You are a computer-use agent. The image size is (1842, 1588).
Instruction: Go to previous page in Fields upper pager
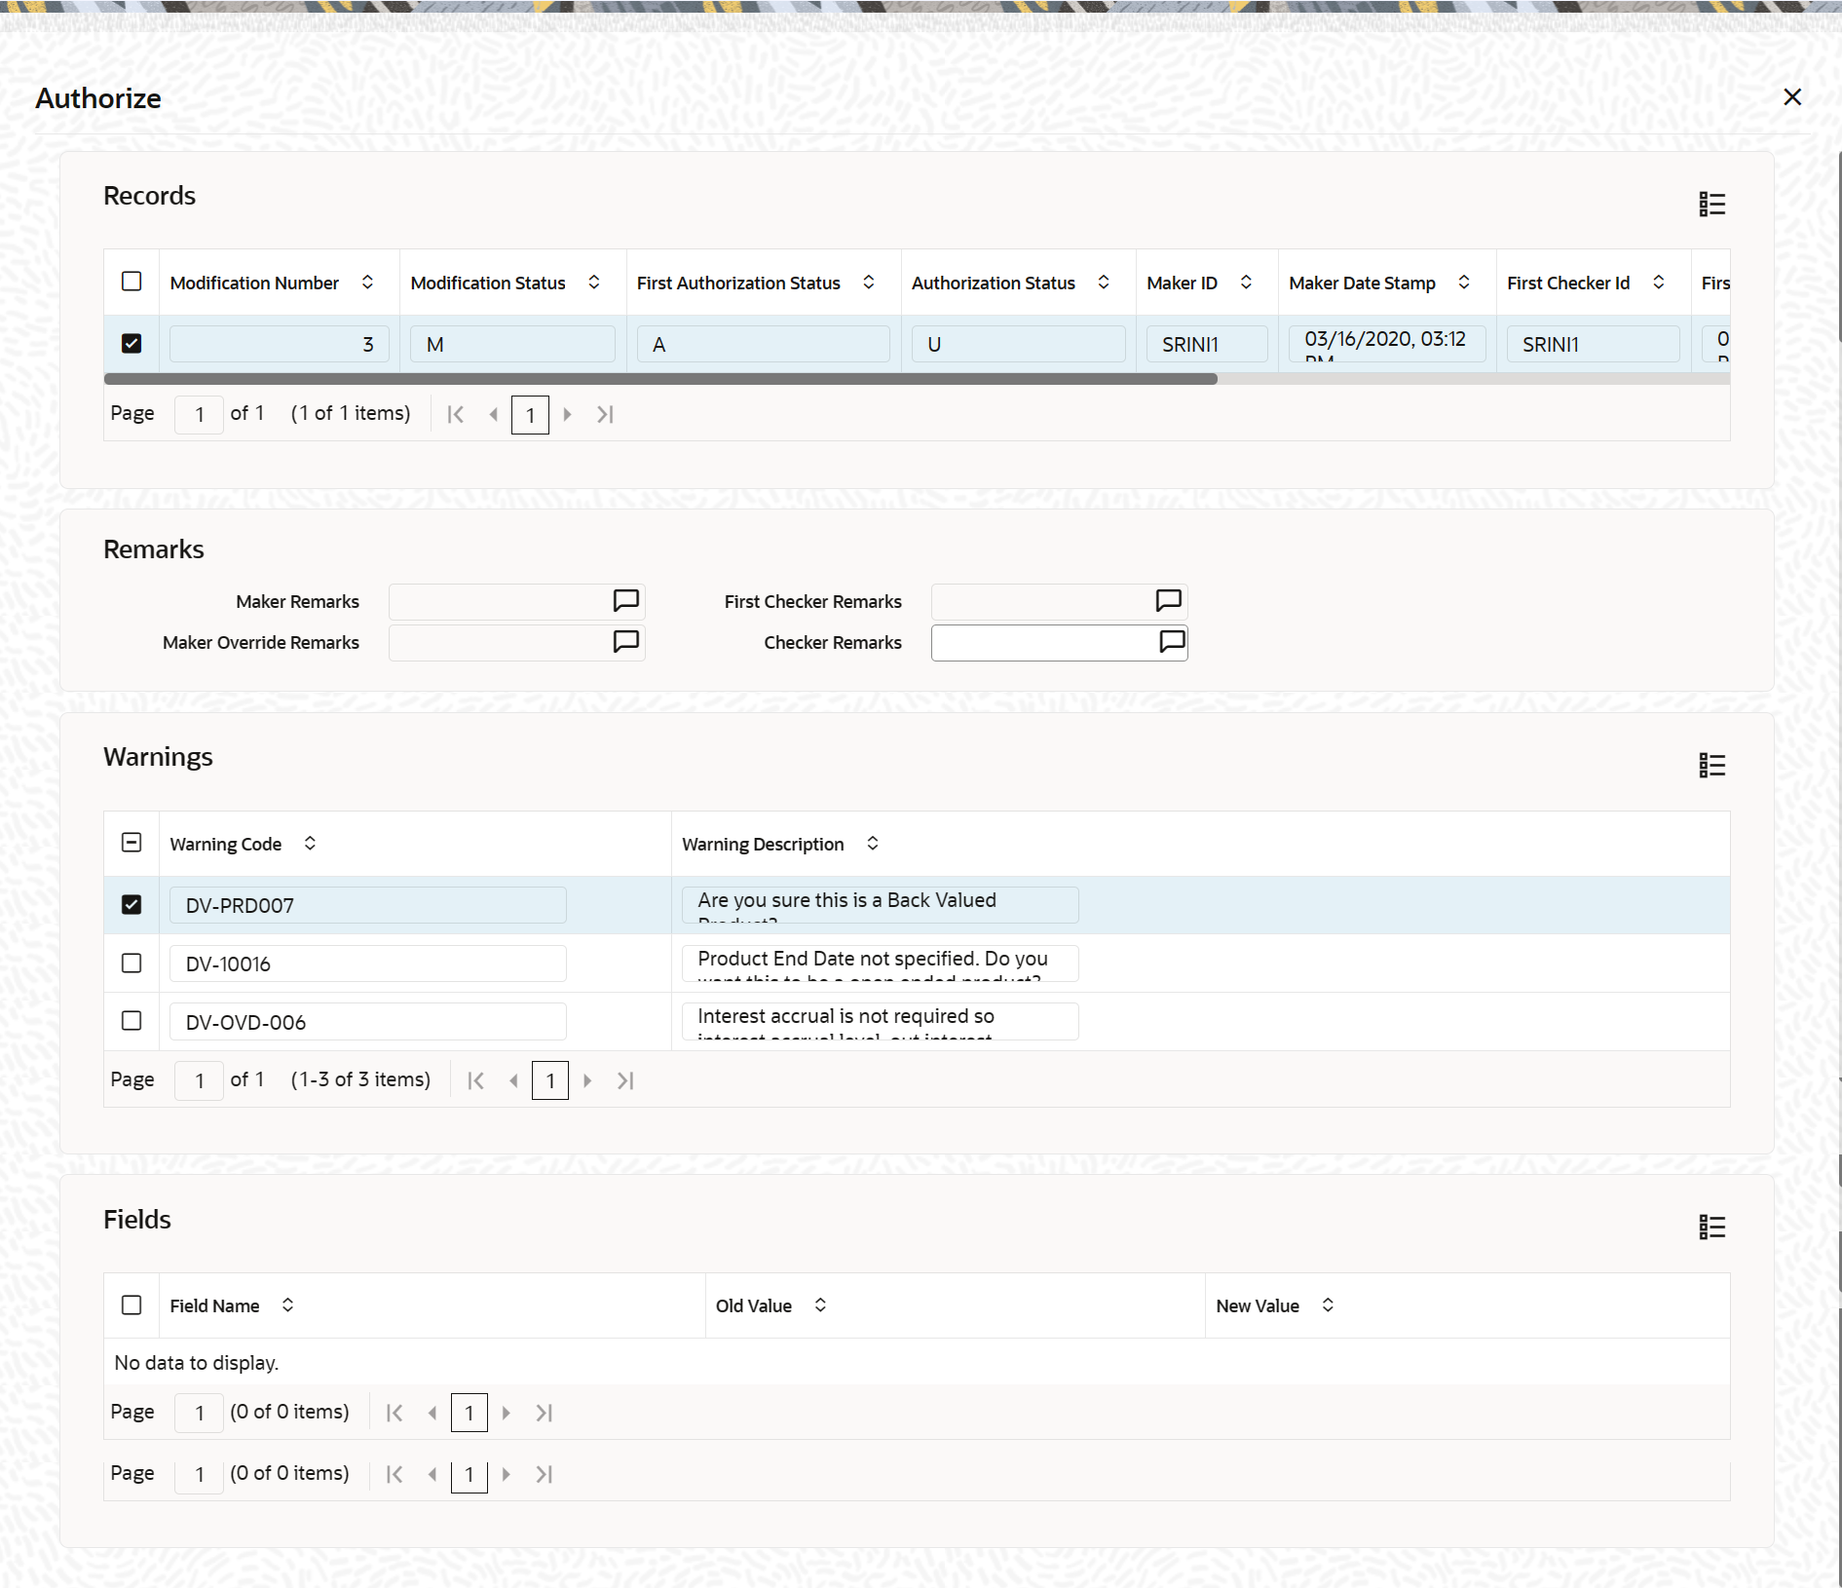(433, 1413)
